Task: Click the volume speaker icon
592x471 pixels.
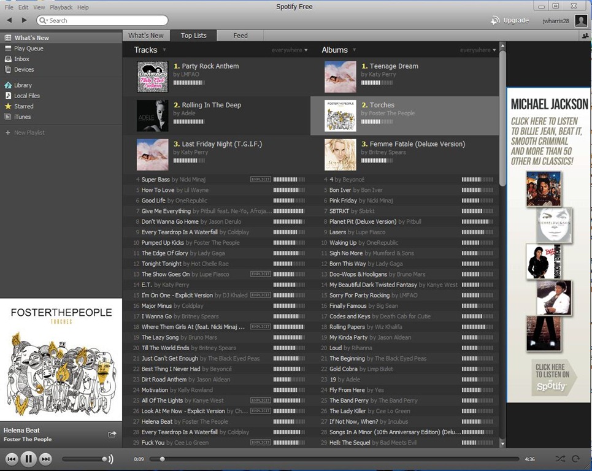Action: click(110, 459)
